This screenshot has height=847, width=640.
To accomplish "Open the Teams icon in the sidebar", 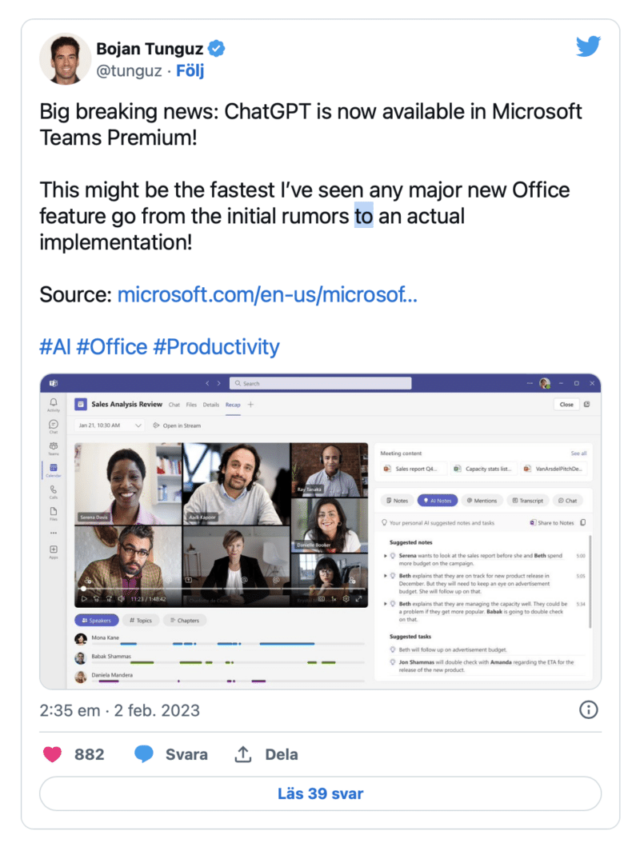I will (x=54, y=445).
